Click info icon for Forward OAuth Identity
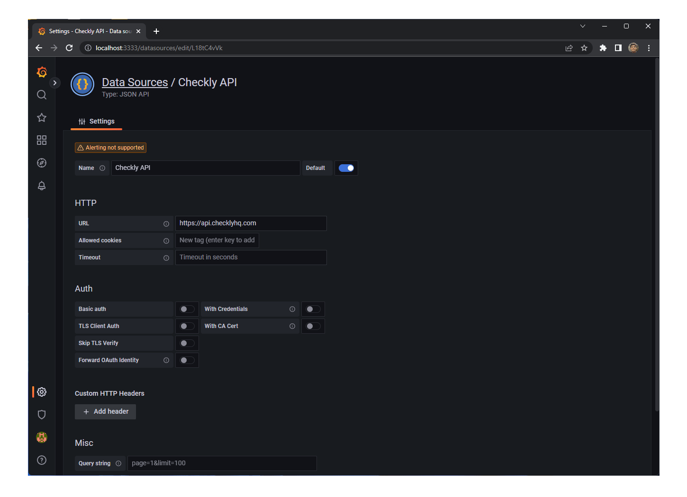Viewport: 687px width, 497px height. click(x=166, y=360)
